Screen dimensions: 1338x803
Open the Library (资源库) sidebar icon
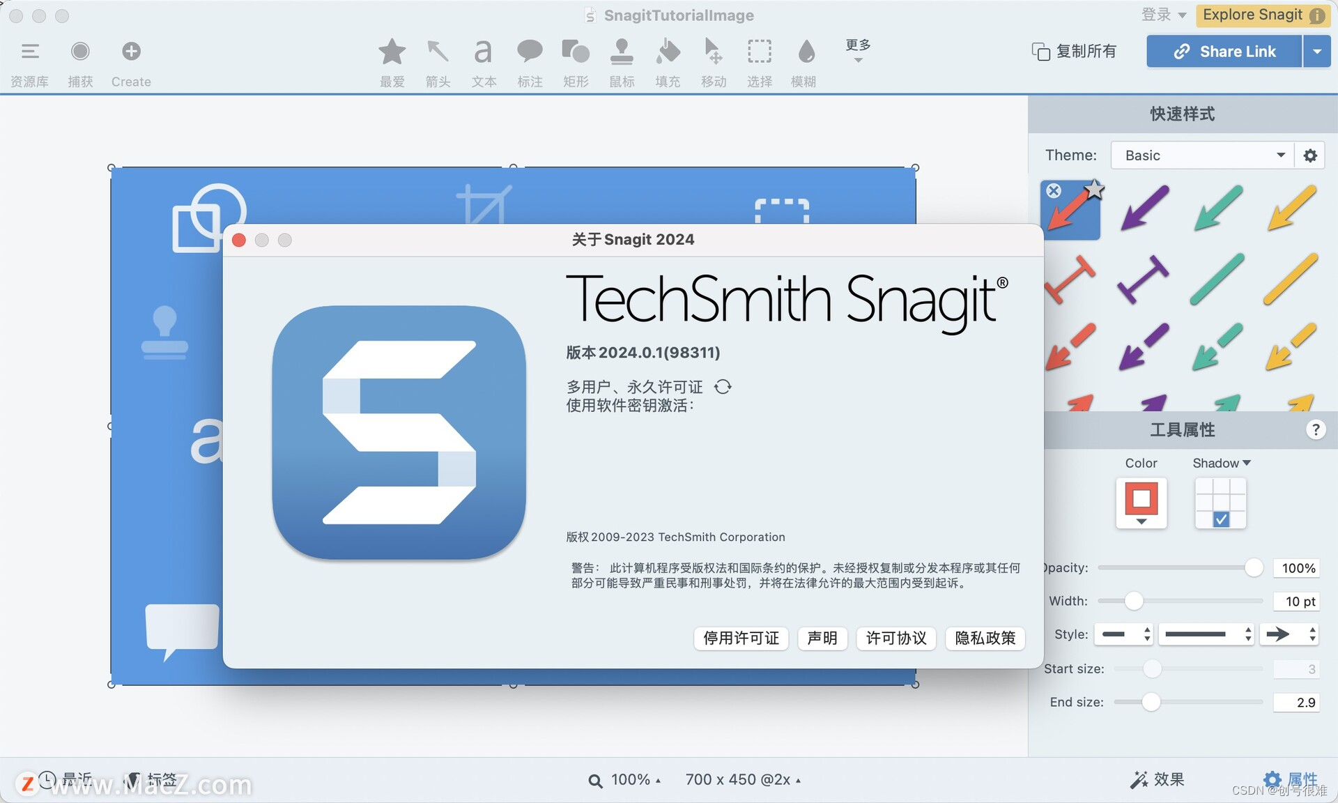point(30,52)
